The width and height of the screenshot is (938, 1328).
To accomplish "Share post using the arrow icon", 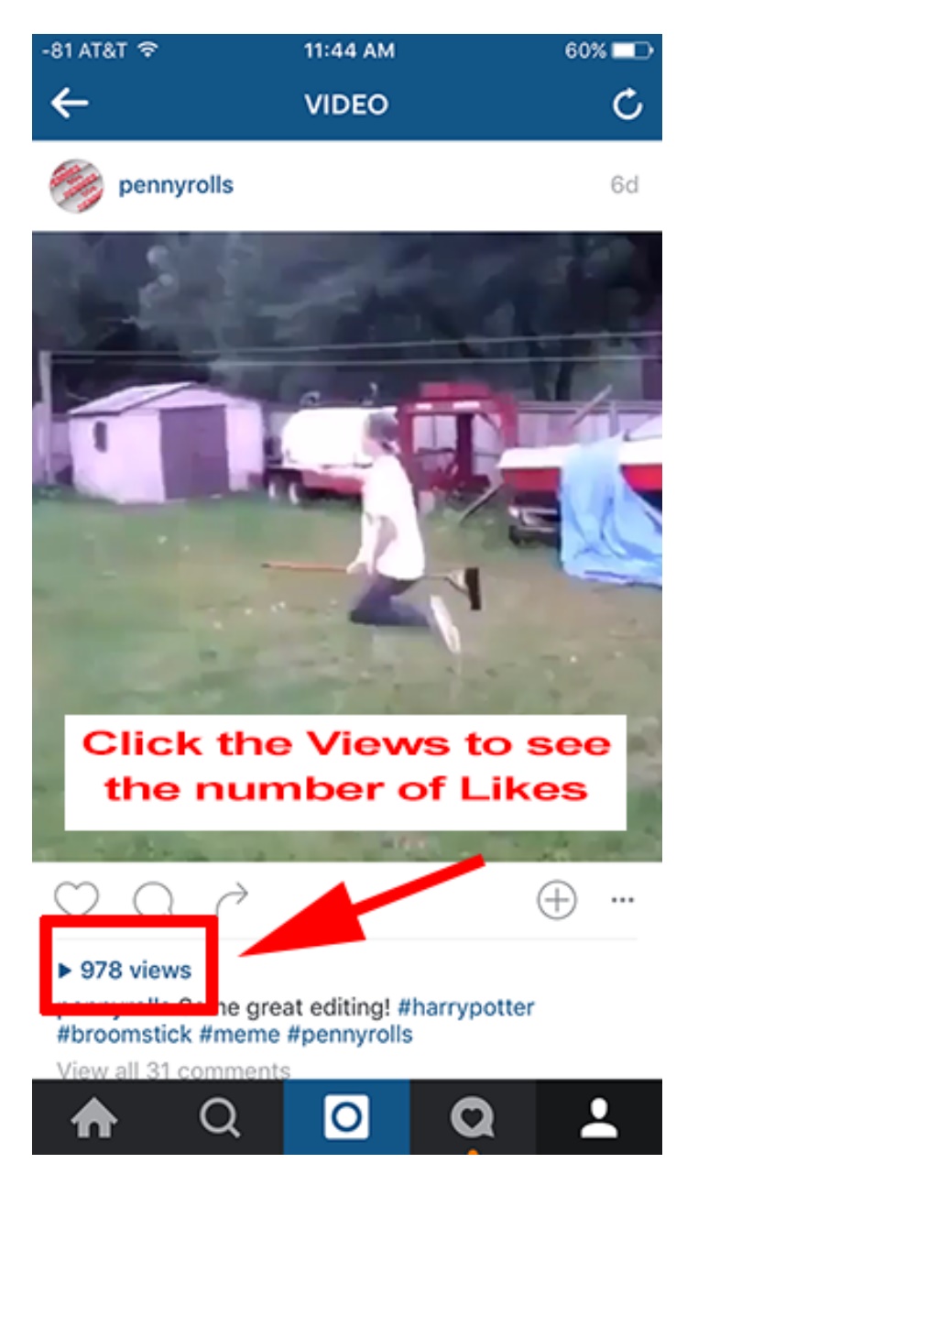I will point(232,898).
